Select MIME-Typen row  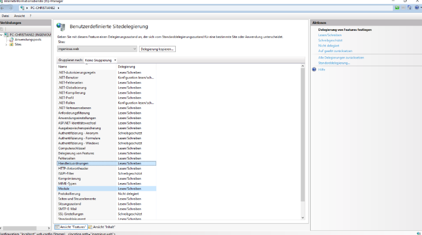pos(107,184)
